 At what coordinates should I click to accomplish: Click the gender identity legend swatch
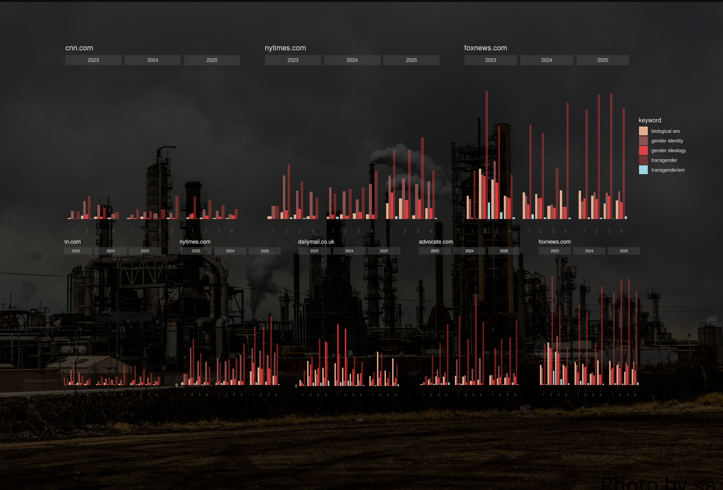643,141
